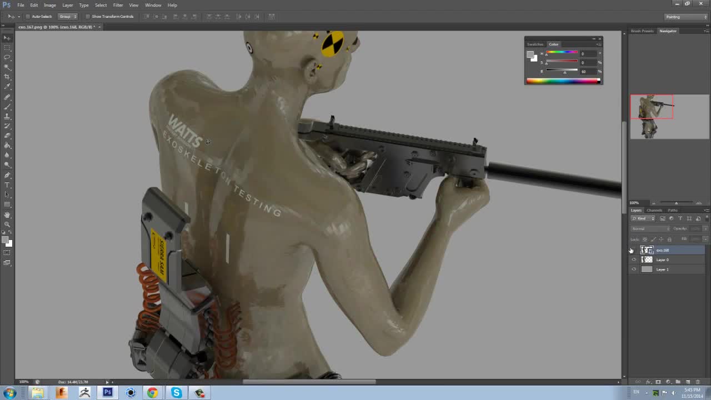711x400 pixels.
Task: Click the color spectrum ramp
Action: coord(563,81)
